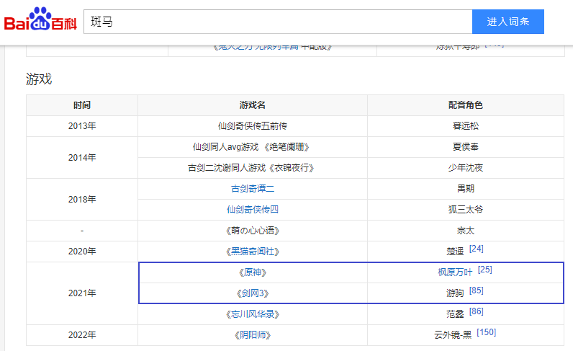Focus the search field containing 斑马
Screen dimensions: 573x351
pos(278,22)
